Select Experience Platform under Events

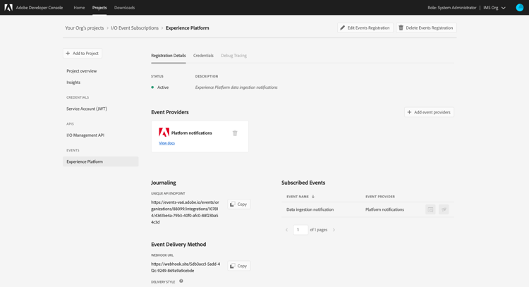pyautogui.click(x=101, y=161)
